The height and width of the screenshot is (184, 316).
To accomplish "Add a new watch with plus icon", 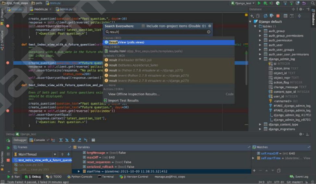I will pos(254,170).
